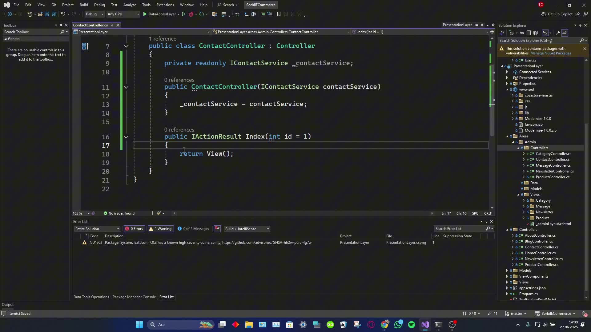
Task: Click the Undo arrow icon
Action: (63, 14)
